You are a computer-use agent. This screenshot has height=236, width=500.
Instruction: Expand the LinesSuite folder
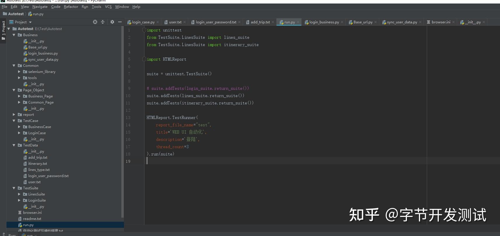coord(19,194)
